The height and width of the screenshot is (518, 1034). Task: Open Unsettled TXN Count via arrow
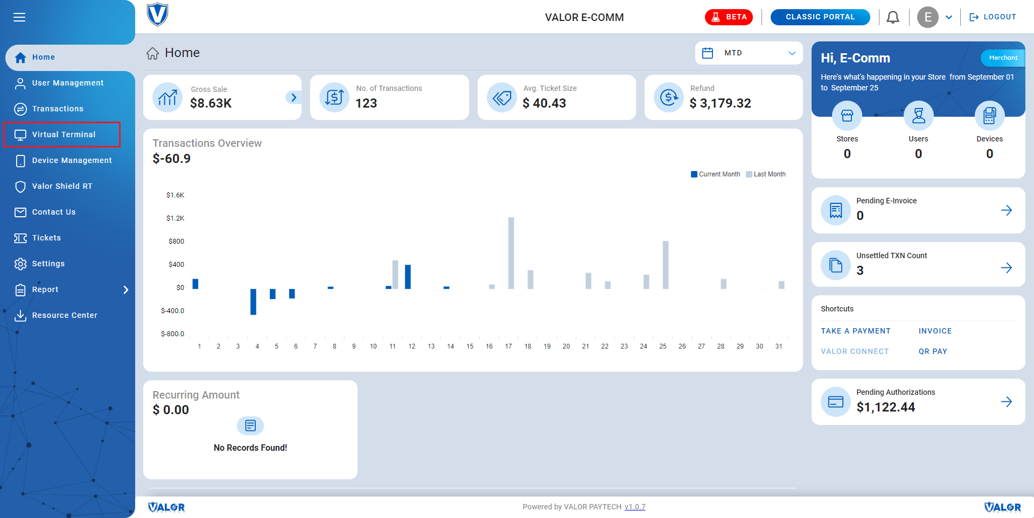pyautogui.click(x=1007, y=268)
